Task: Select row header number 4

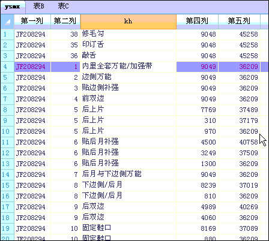Action: tap(7, 67)
